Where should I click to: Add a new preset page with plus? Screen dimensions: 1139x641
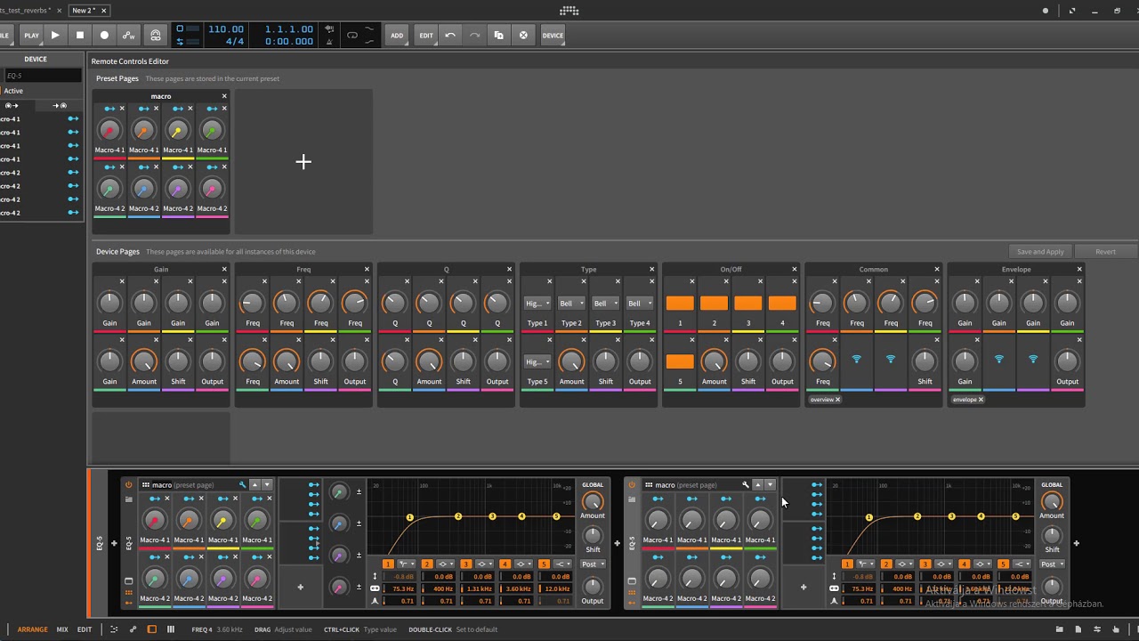pos(303,162)
